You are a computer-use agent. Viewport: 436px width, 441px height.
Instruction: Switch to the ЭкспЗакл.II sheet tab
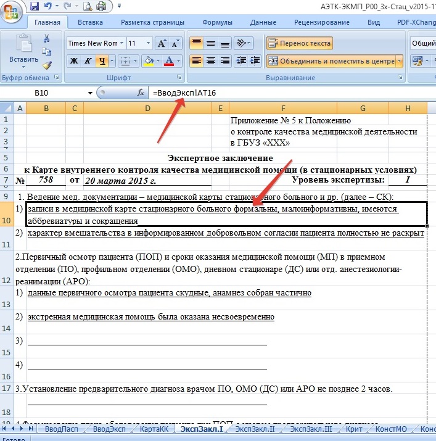[x=255, y=429]
